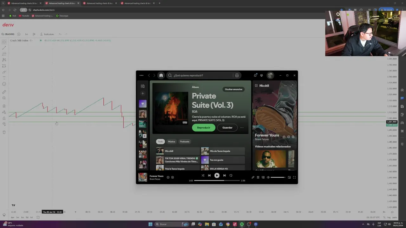Viewport: 406px width, 228px height.
Task: Open Spotify profile avatar menu
Action: [x=270, y=75]
